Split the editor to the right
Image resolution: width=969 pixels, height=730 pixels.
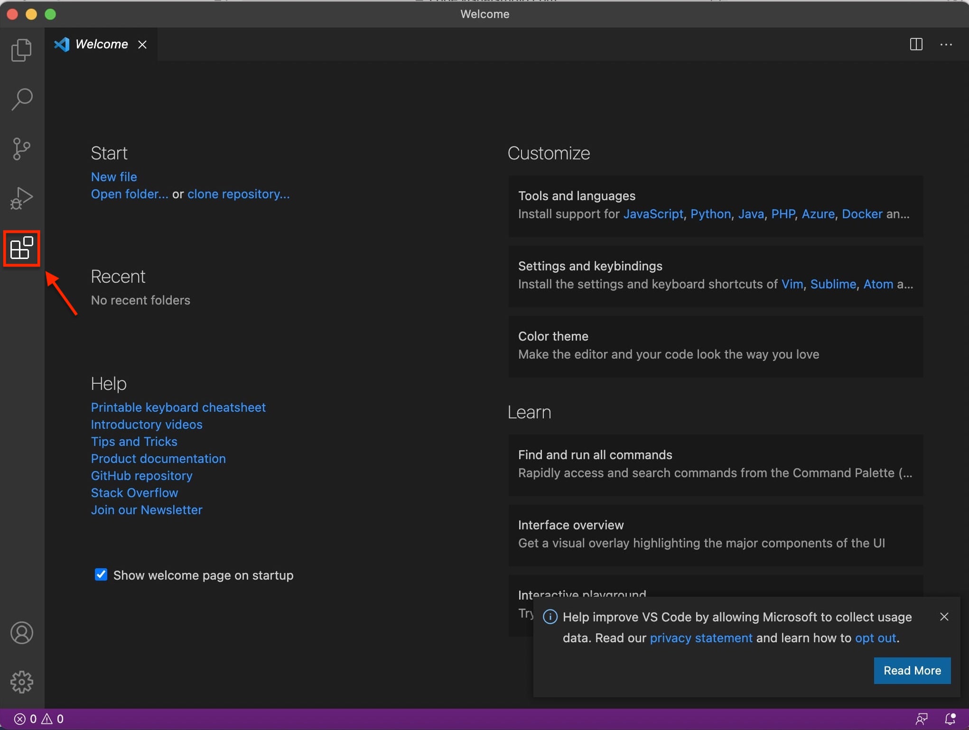916,44
